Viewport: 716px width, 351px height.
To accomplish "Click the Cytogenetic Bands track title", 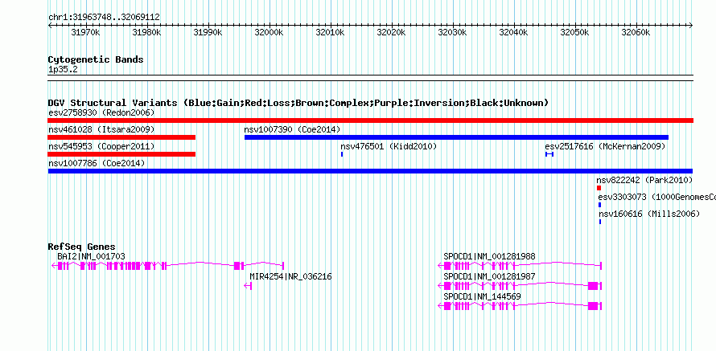I will 96,59.
